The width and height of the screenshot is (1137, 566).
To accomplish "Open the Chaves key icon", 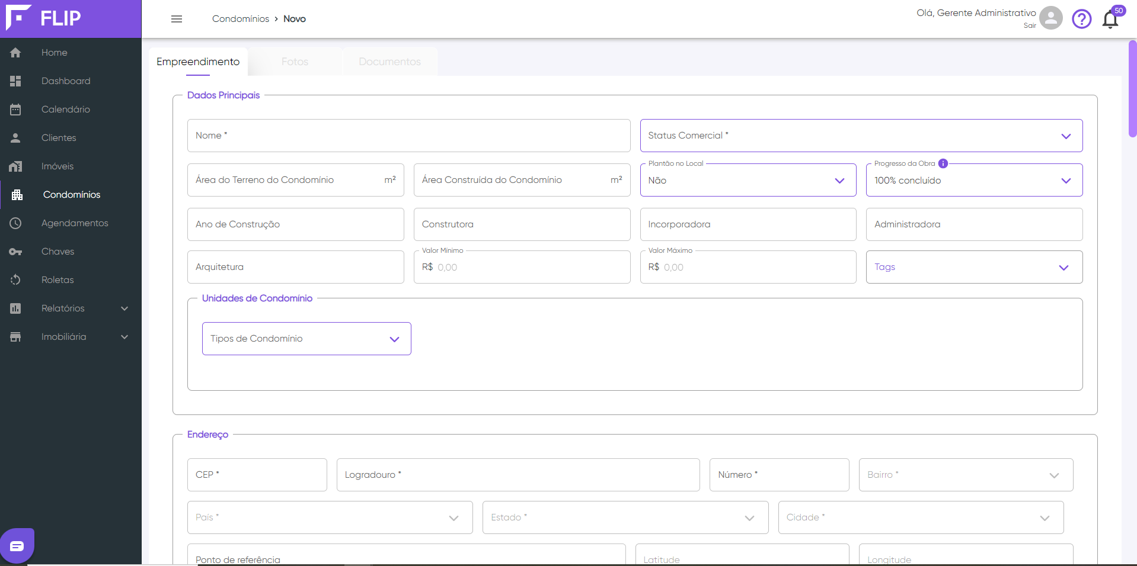I will (15, 252).
